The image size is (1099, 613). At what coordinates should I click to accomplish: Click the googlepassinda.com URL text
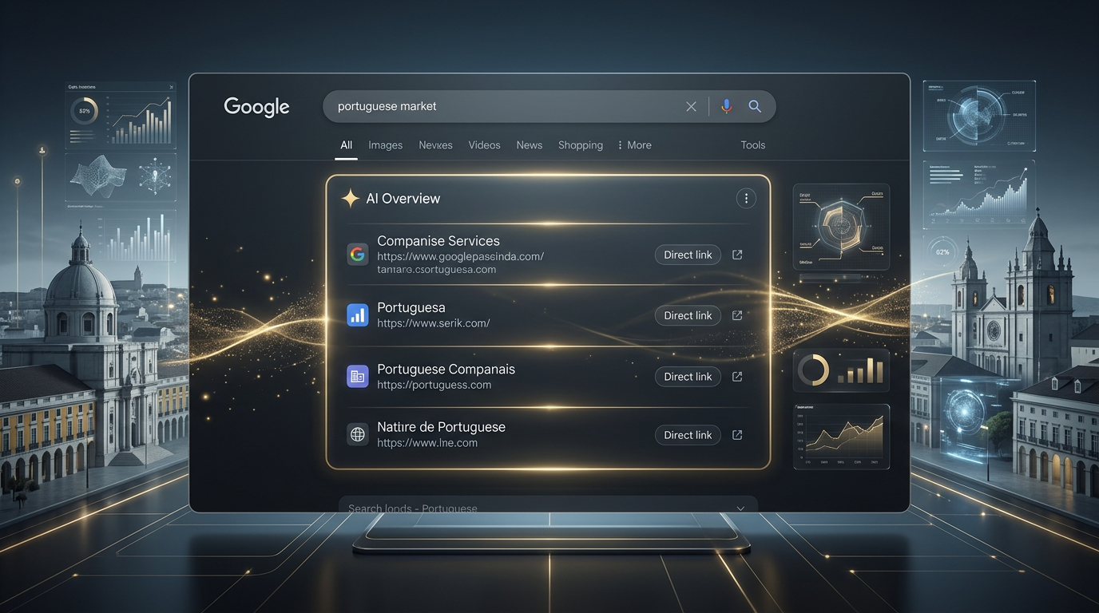[x=460, y=256]
